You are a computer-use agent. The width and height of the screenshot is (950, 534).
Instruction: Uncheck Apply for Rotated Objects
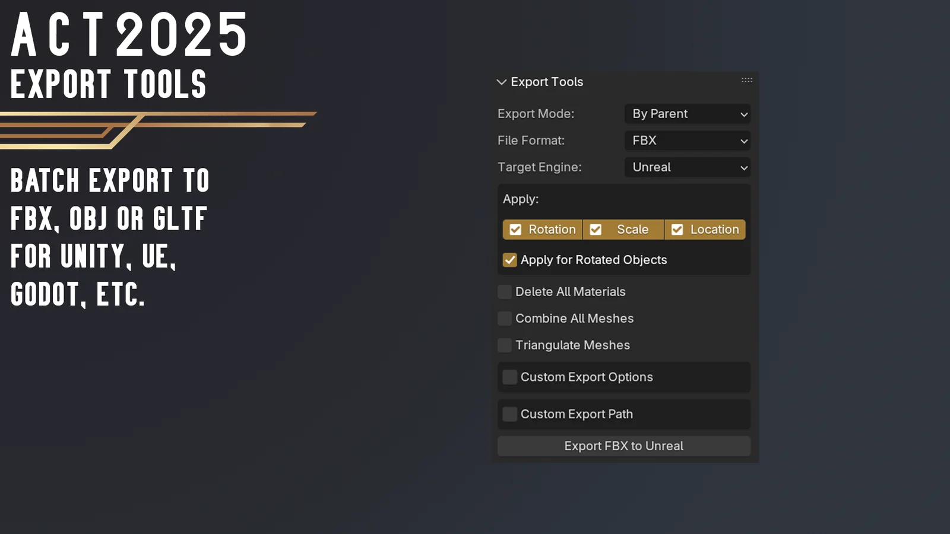point(509,260)
